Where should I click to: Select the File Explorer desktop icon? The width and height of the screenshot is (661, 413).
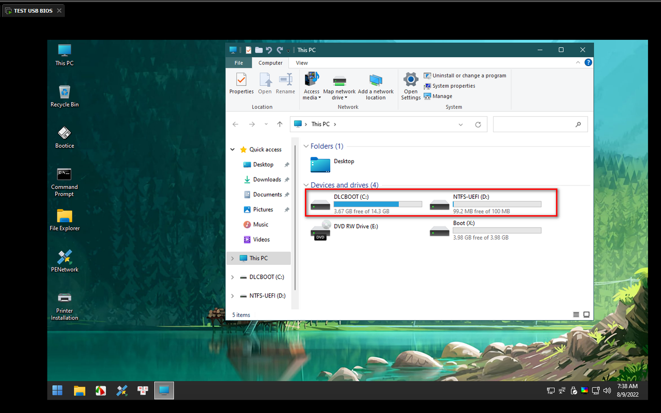(x=65, y=220)
